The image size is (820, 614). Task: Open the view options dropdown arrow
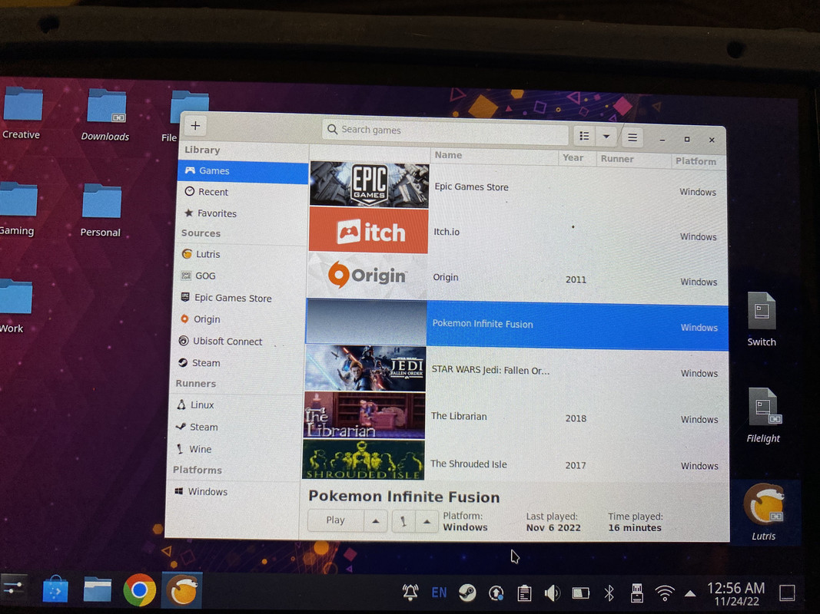[606, 137]
